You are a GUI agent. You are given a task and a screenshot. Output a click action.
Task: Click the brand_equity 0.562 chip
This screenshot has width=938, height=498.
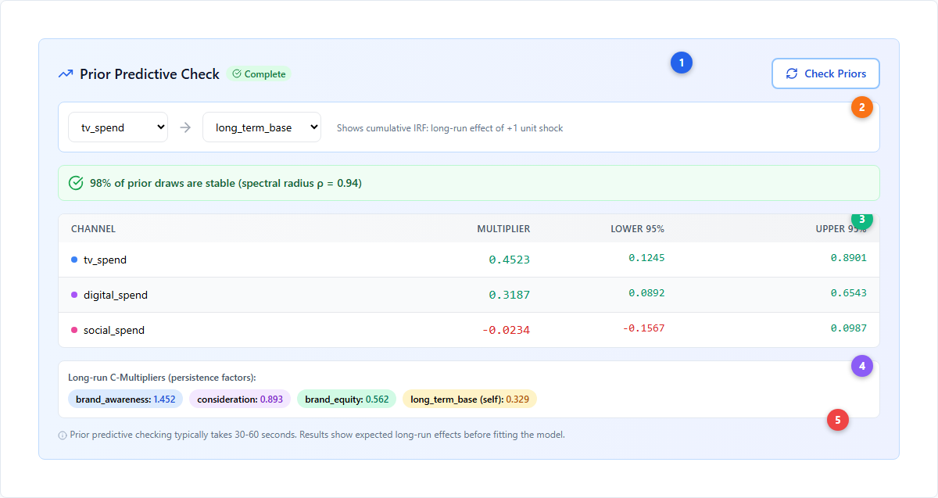[347, 399]
